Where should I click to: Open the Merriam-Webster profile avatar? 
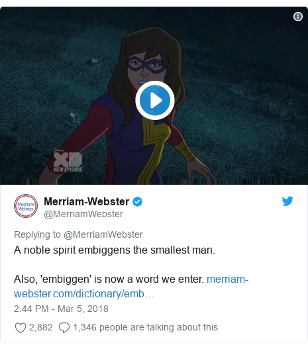pyautogui.click(x=26, y=206)
